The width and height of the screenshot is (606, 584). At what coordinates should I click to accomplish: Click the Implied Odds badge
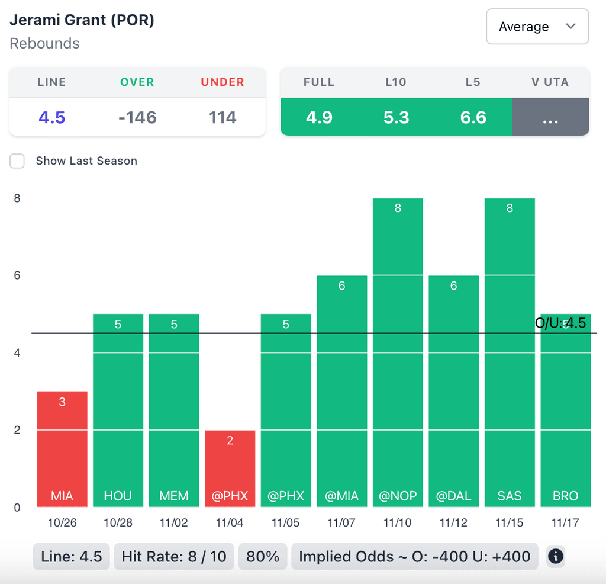click(415, 557)
